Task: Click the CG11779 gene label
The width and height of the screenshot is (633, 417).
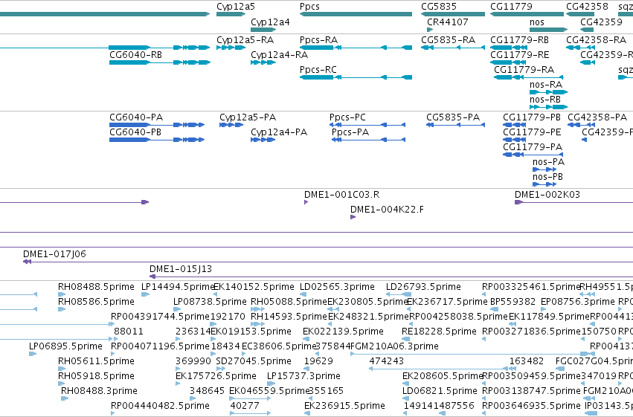Action: coord(511,7)
